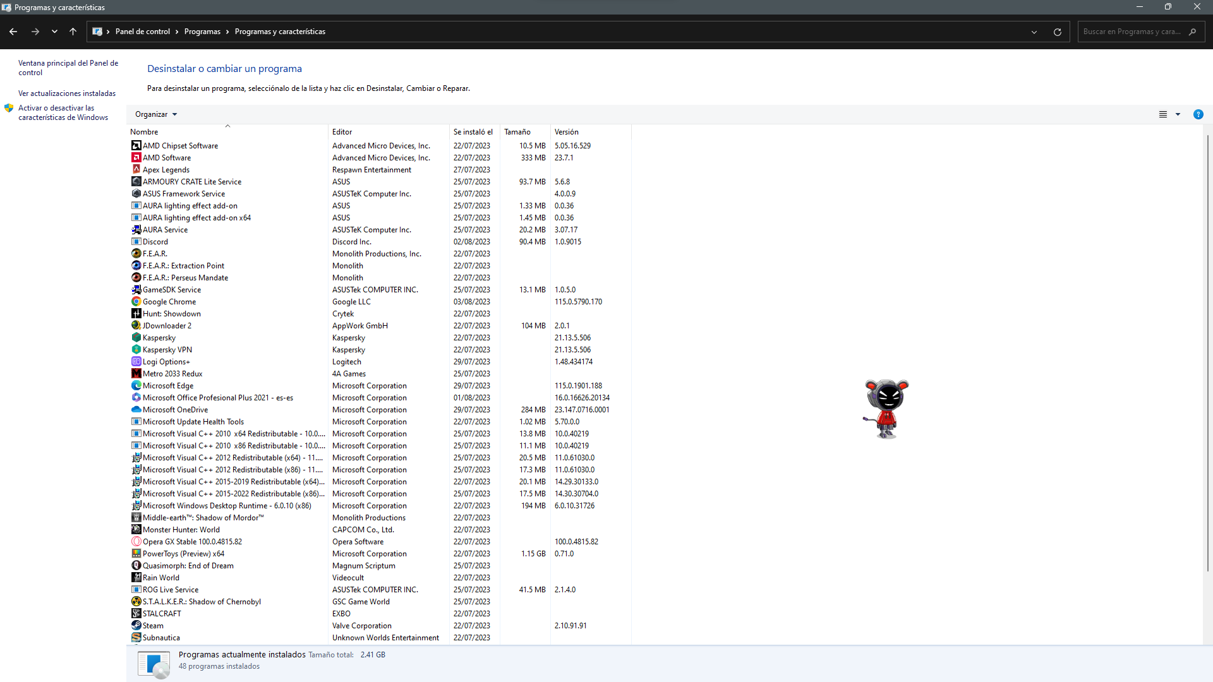The width and height of the screenshot is (1213, 682).
Task: Select the Discord app icon
Action: (136, 242)
